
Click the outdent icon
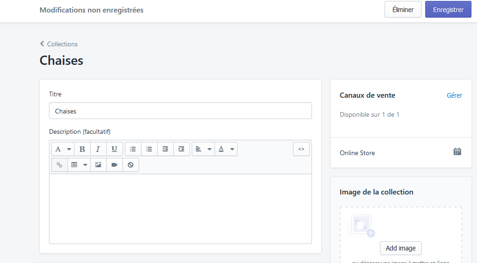pos(165,149)
